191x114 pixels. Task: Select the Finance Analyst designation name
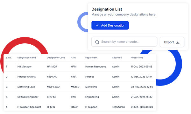26,77
